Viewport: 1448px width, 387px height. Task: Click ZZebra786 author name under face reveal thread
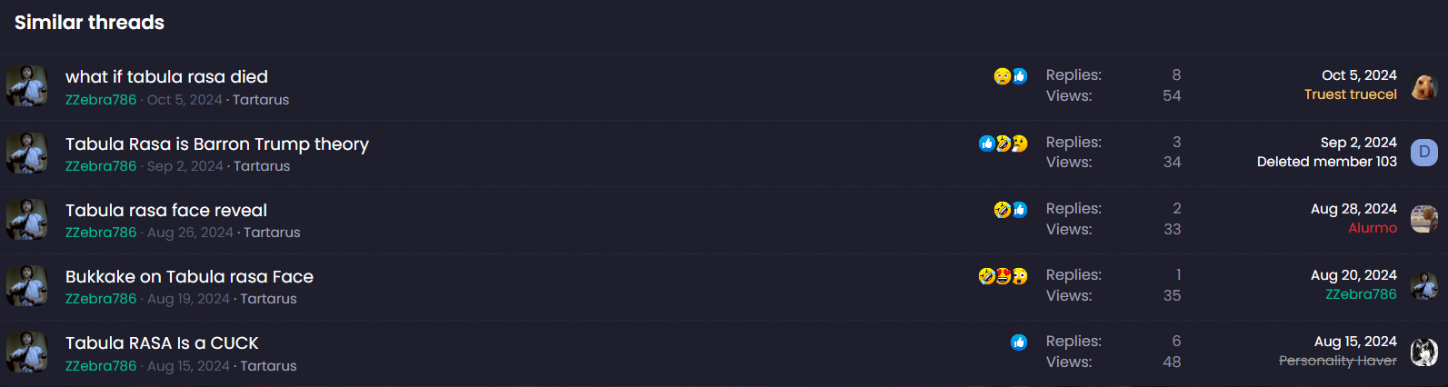click(101, 233)
